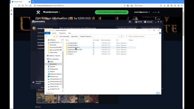Open the Вид ribbon tab in Explorer
194x109 pixels.
click(x=70, y=33)
